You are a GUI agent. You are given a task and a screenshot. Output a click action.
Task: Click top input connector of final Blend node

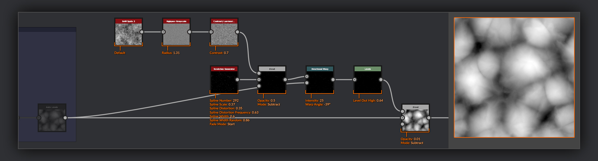pos(402,112)
